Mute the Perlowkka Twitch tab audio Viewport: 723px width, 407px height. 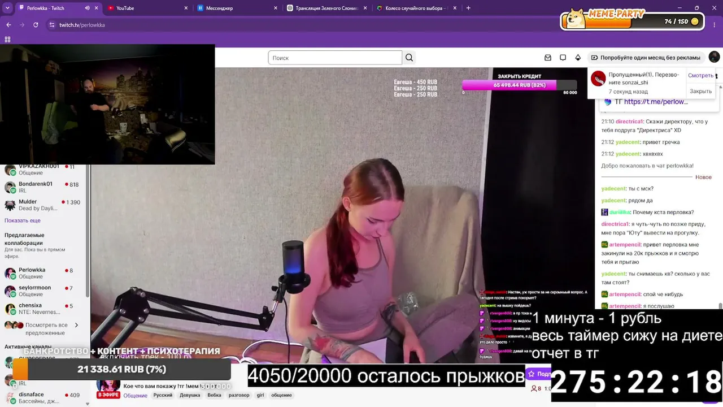click(x=87, y=8)
